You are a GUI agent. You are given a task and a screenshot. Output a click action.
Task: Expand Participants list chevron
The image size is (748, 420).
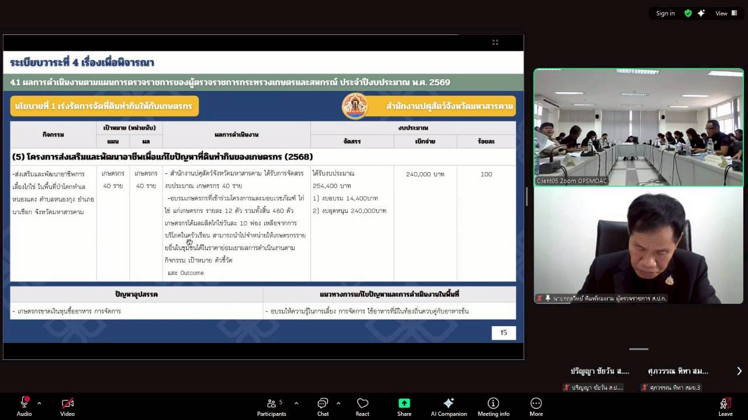[x=296, y=402]
